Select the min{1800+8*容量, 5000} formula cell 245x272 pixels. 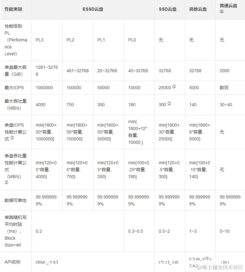200,132
